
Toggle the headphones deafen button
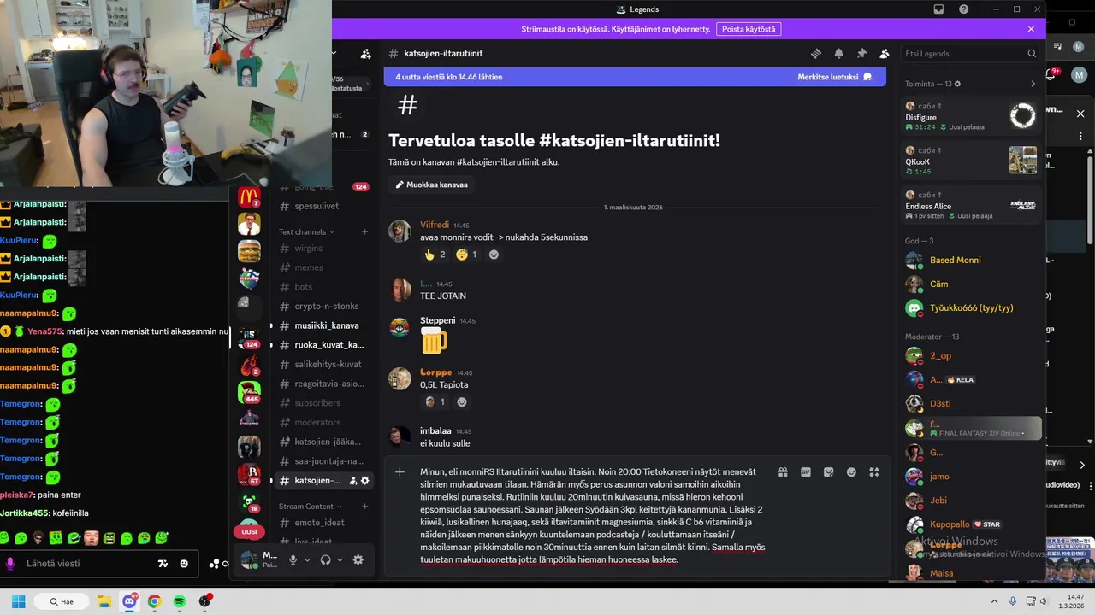[325, 560]
